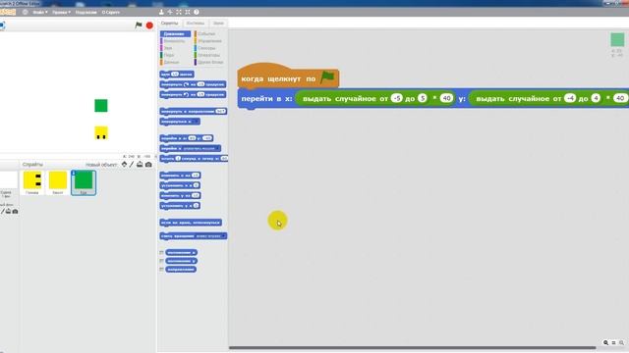Click the -5 input in x random block

pos(396,98)
